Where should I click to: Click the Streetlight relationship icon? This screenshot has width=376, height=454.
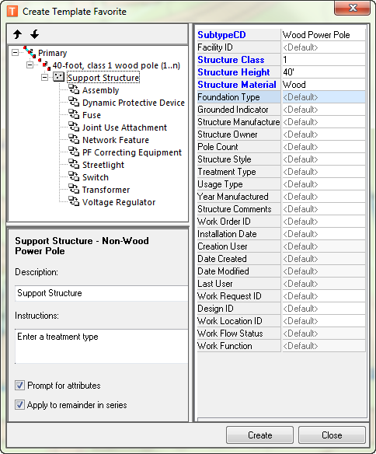(x=74, y=164)
